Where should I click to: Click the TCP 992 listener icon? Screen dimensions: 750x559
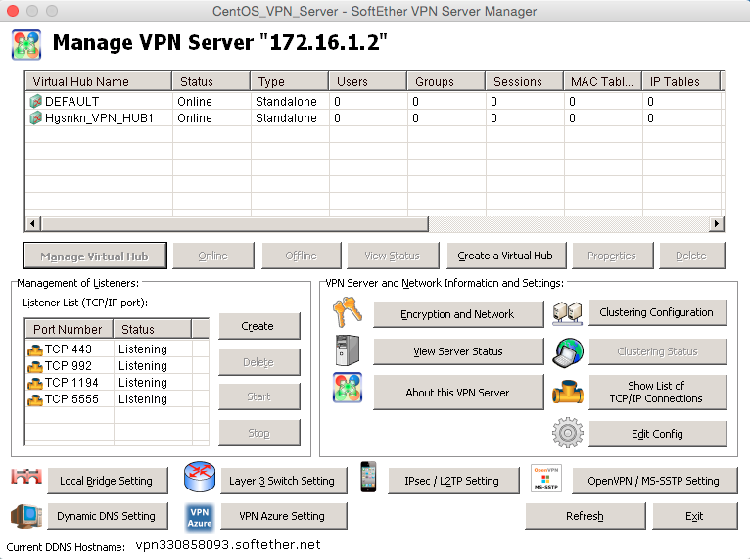pyautogui.click(x=35, y=367)
